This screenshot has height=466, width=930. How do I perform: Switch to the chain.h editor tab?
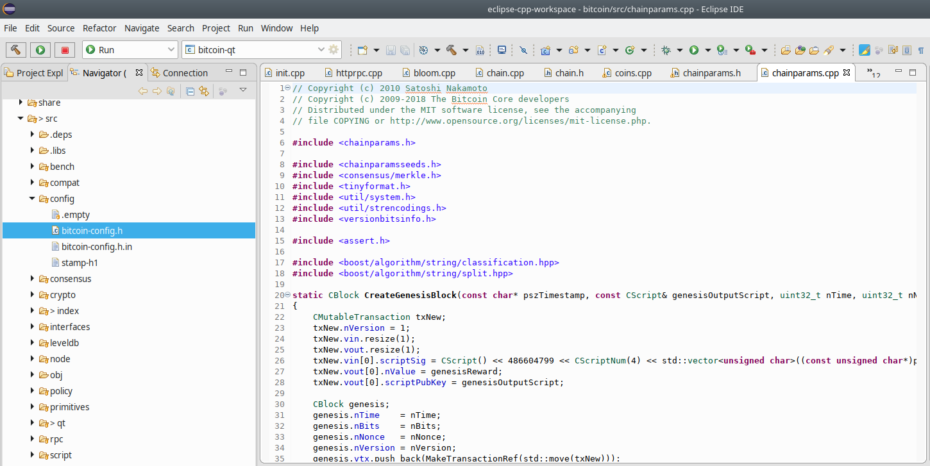564,73
